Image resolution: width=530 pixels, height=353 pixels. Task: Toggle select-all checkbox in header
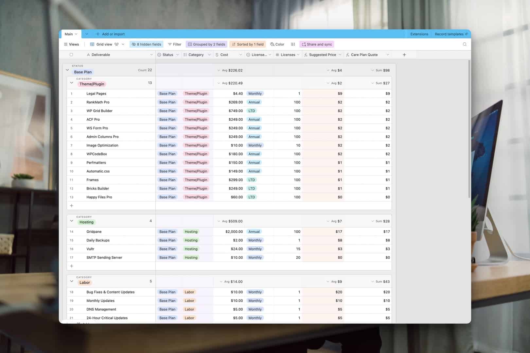[x=71, y=55]
